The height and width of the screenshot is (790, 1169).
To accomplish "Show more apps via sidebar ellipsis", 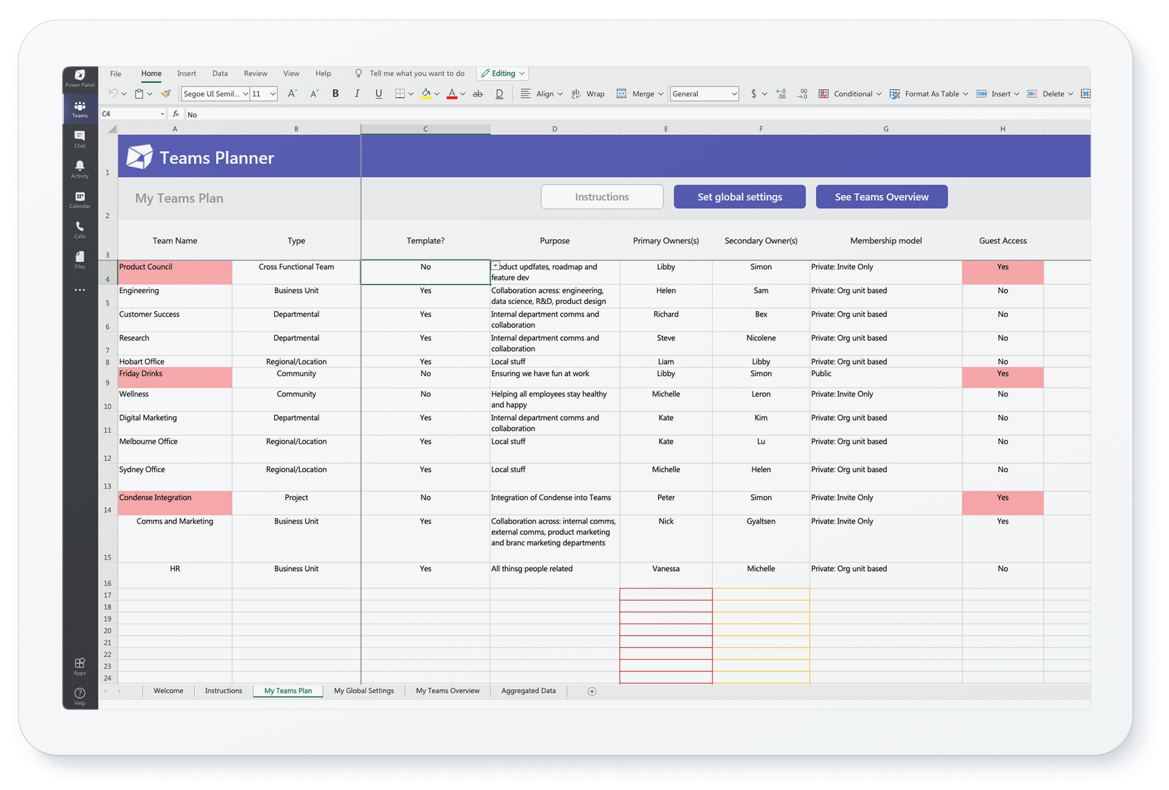I will point(79,290).
